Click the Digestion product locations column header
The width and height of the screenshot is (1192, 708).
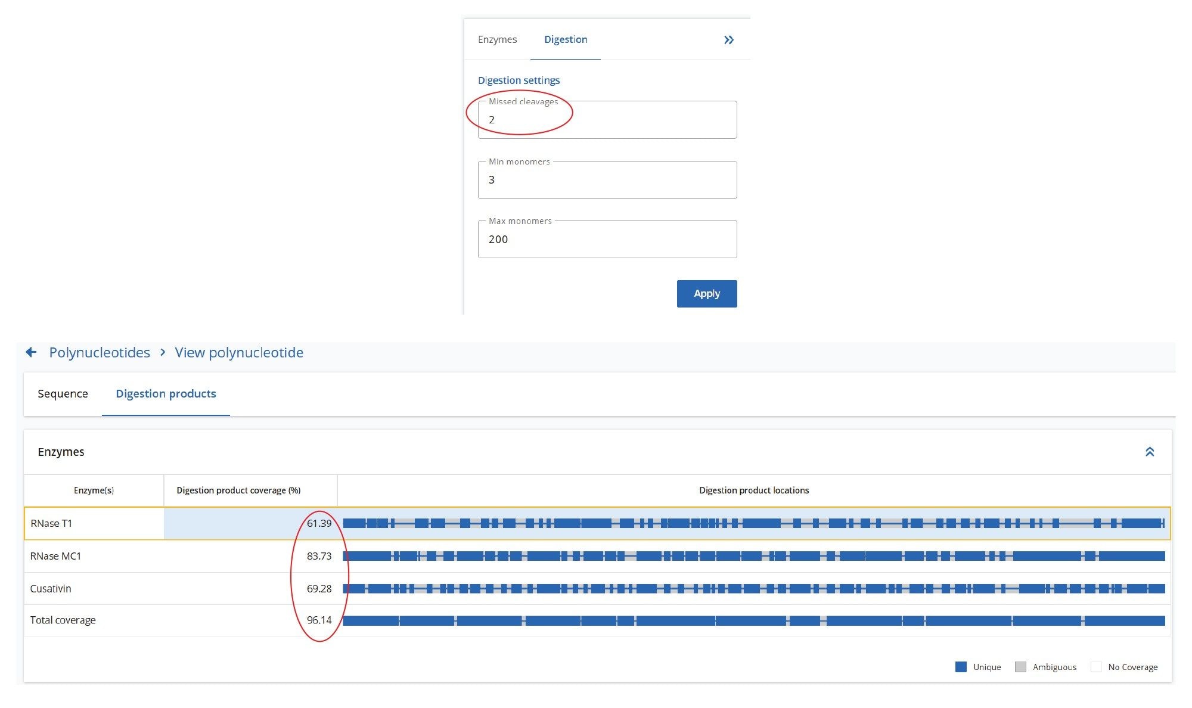coord(754,490)
